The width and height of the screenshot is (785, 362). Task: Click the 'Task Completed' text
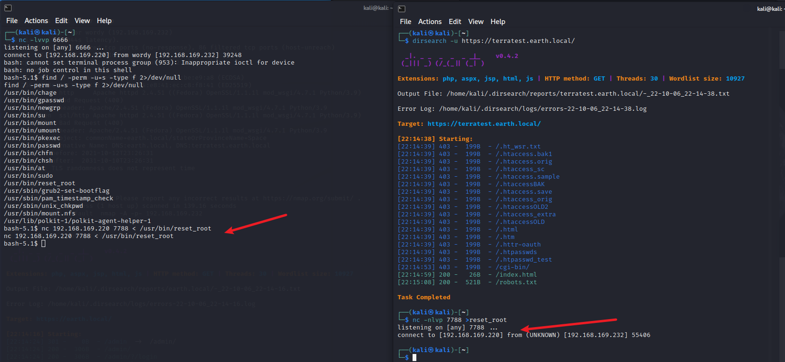pos(424,297)
